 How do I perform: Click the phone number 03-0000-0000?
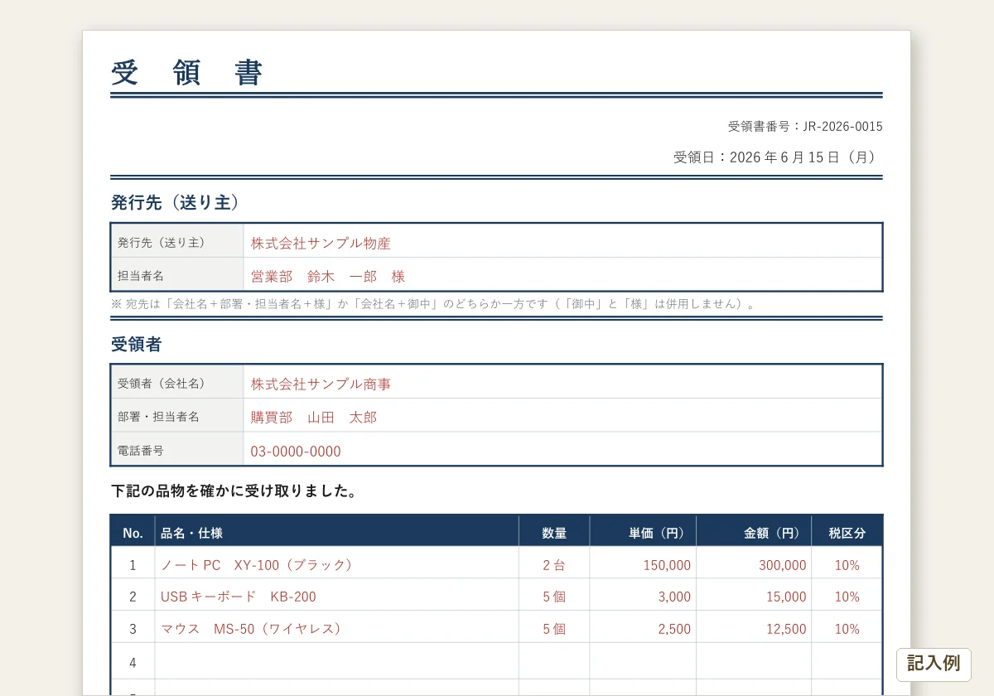click(296, 452)
